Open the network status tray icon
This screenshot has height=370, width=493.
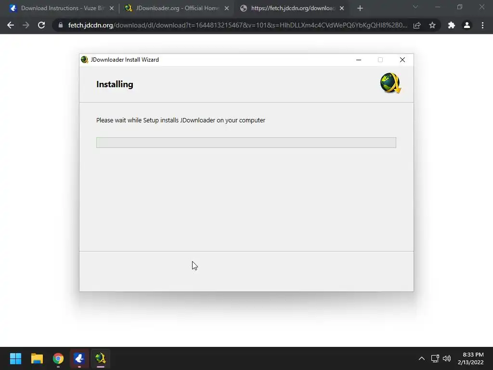435,358
